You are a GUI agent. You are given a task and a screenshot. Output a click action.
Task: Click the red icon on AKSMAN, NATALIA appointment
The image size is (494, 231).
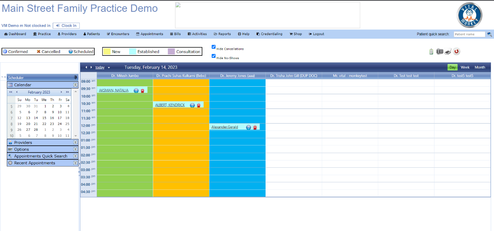(142, 91)
